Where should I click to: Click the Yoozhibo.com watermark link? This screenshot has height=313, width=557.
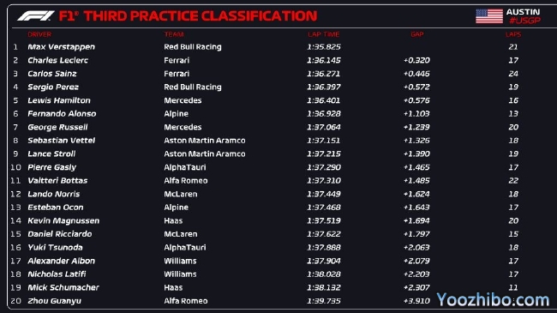493,300
